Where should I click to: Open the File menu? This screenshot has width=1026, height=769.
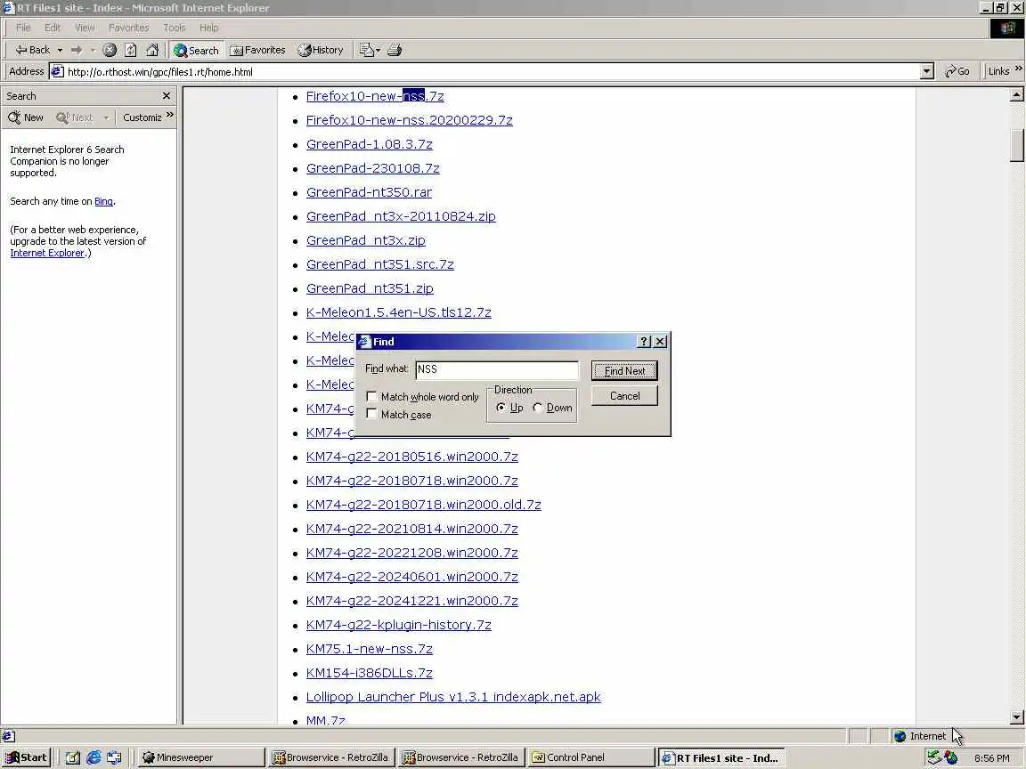coord(23,28)
